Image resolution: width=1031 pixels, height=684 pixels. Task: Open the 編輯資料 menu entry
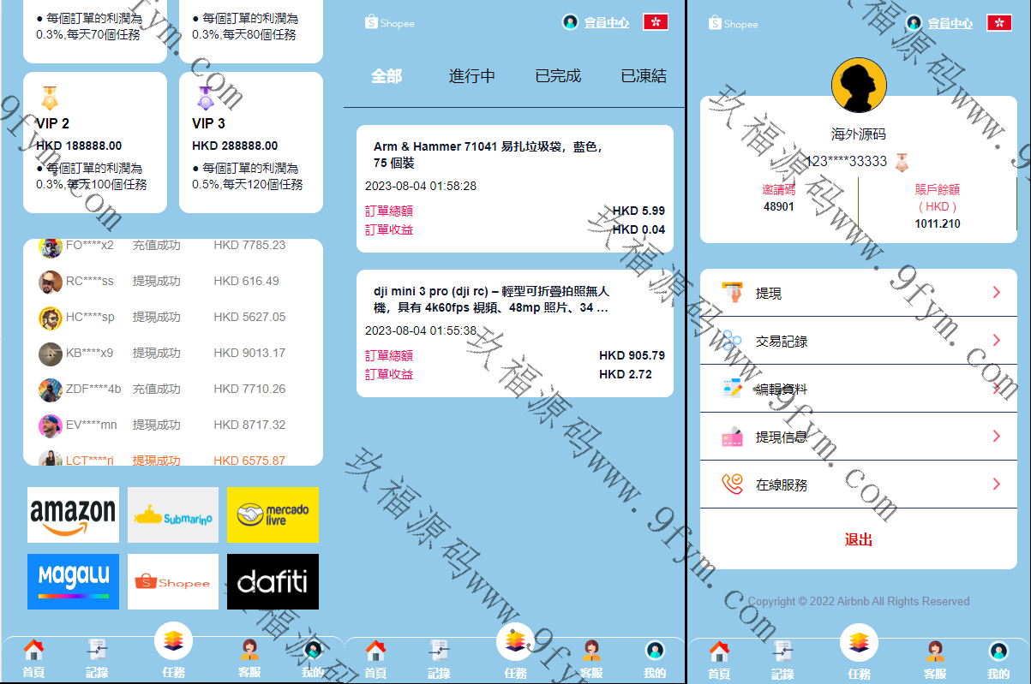click(781, 390)
